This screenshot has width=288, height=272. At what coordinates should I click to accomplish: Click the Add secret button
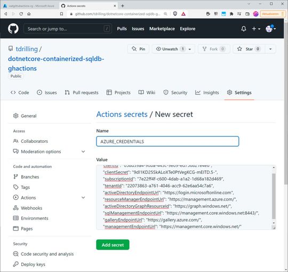click(113, 245)
